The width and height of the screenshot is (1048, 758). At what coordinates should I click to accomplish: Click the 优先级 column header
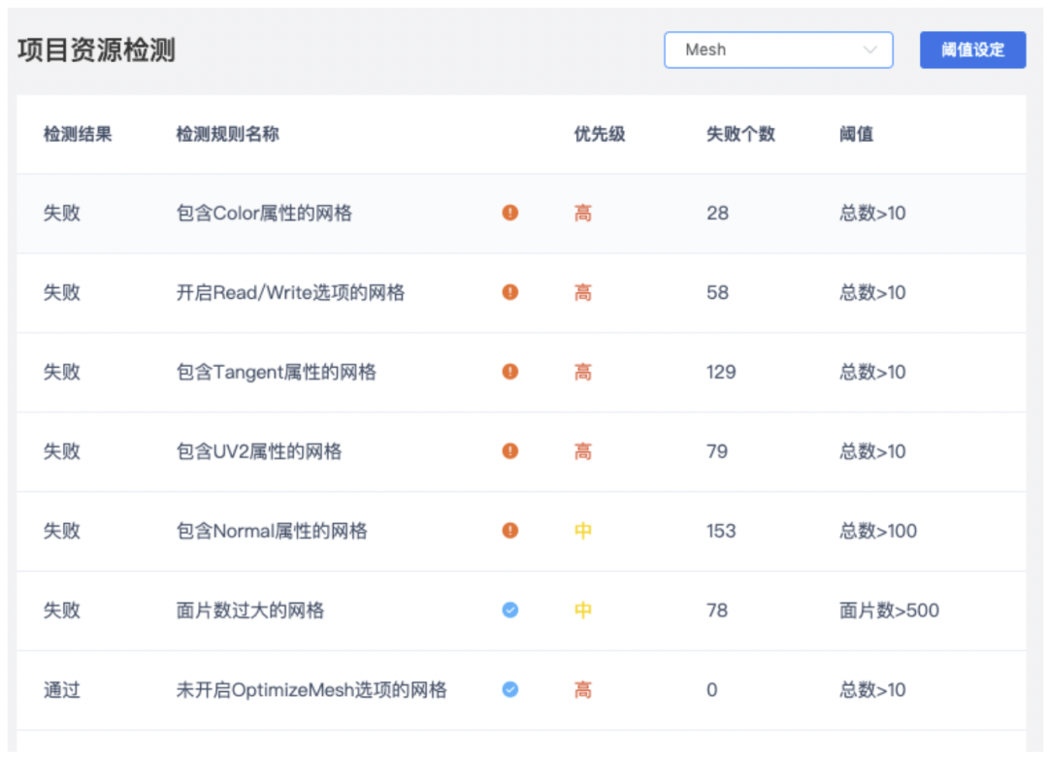[x=600, y=135]
